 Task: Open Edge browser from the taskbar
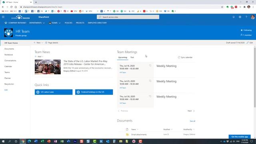coord(29,141)
